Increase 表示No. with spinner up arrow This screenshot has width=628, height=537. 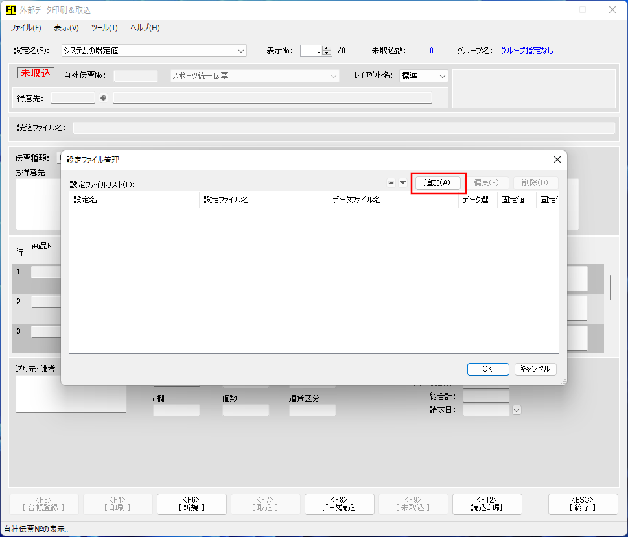pos(327,48)
